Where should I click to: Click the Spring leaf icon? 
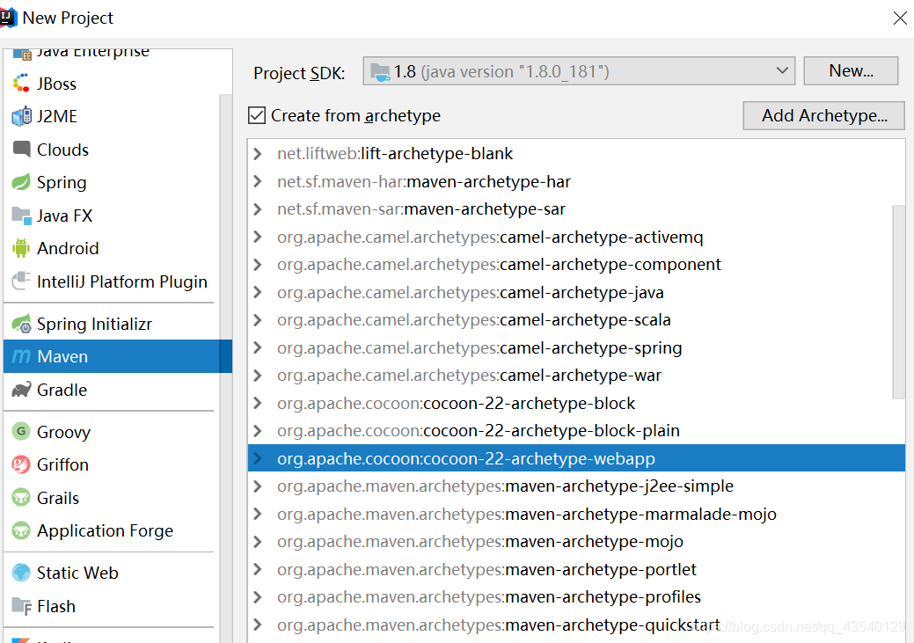pos(22,182)
